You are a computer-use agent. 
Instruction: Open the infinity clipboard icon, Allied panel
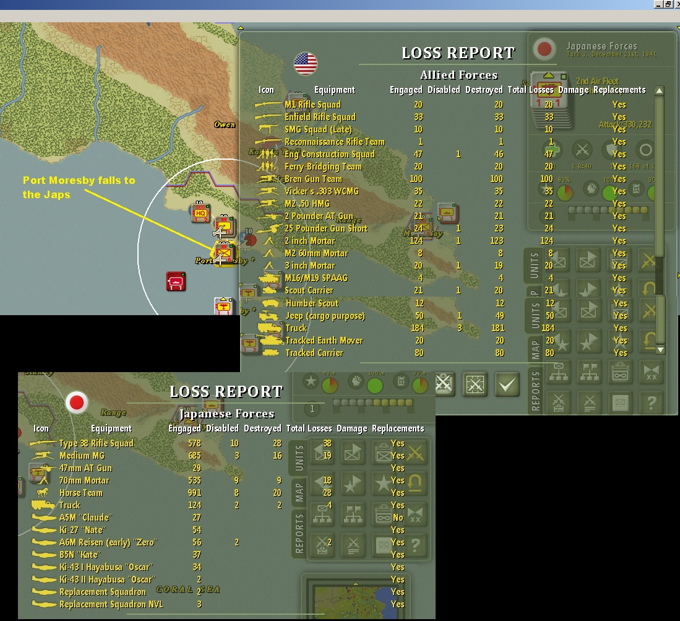pos(620,372)
